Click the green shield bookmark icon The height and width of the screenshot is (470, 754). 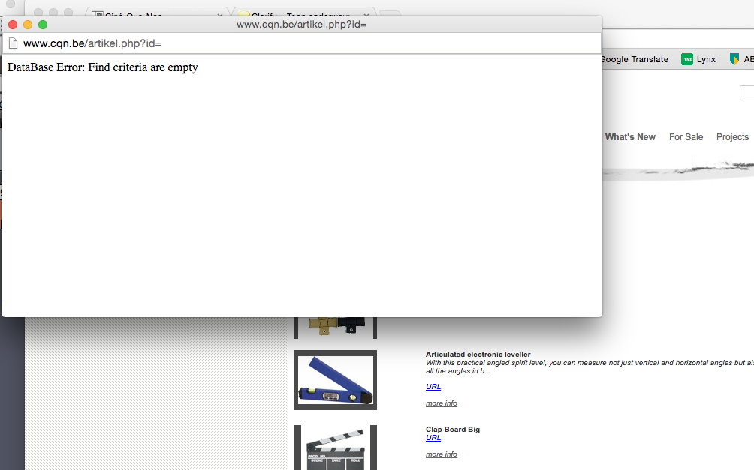(734, 59)
